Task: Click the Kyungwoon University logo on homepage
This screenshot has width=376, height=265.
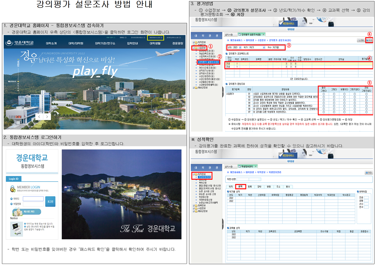Action: [20, 43]
